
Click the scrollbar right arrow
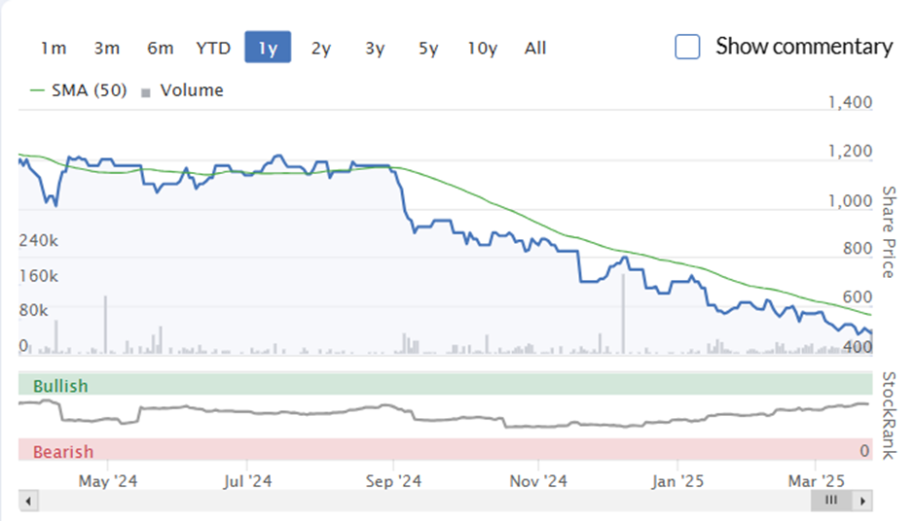coord(862,501)
